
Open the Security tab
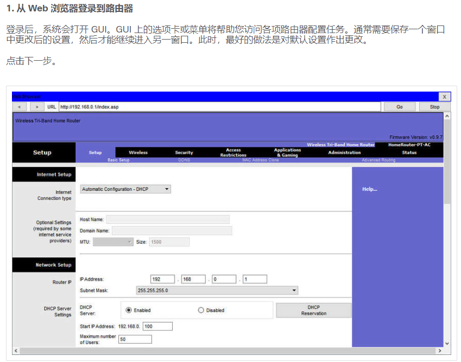[184, 152]
